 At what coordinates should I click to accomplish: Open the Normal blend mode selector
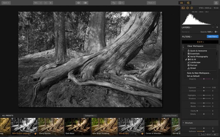(x=185, y=32)
